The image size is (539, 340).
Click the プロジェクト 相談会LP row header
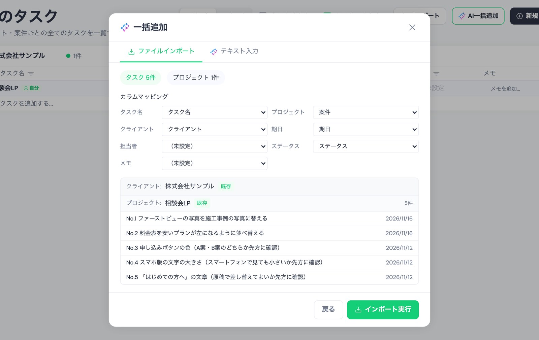tap(269, 203)
